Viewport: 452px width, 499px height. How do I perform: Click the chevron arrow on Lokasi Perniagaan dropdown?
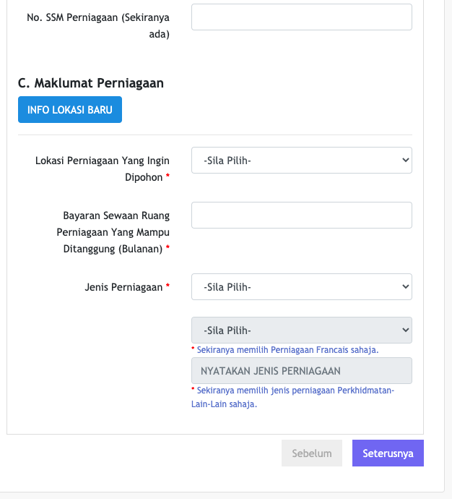coord(404,161)
